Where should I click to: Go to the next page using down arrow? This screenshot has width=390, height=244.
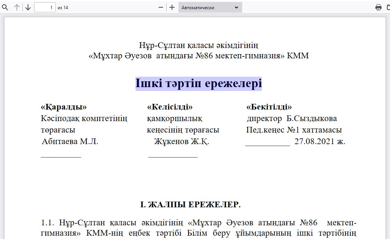[x=28, y=7]
